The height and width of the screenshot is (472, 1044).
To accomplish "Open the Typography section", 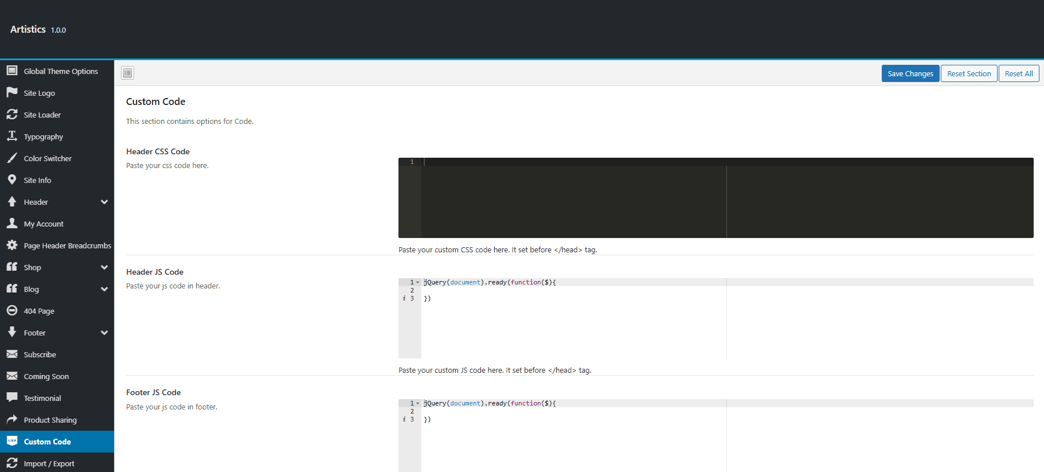I will pyautogui.click(x=57, y=136).
